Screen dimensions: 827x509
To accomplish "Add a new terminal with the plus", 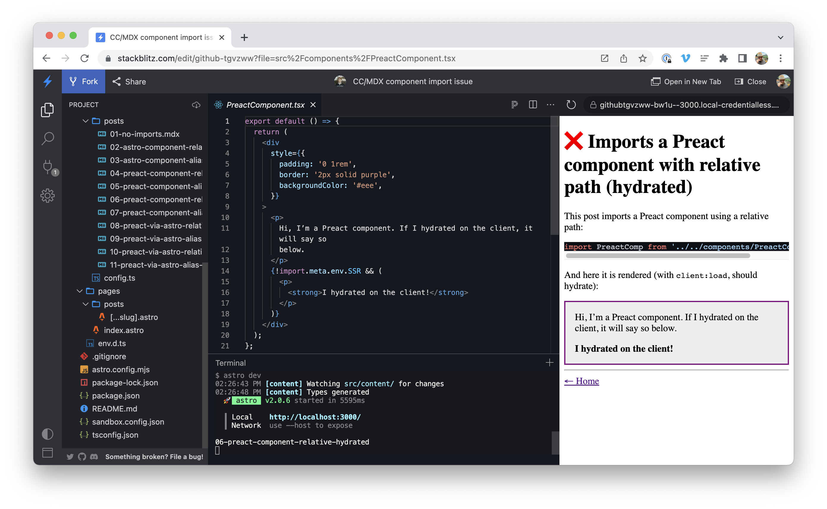I will [549, 362].
